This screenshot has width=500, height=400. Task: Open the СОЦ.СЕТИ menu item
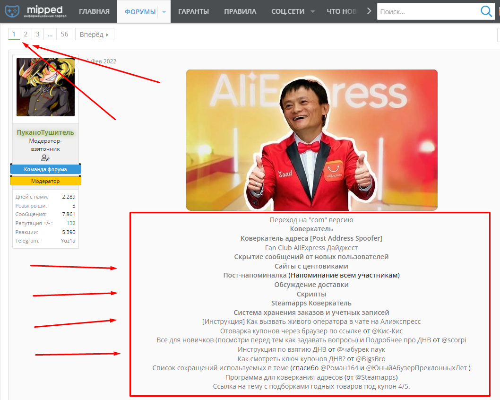pyautogui.click(x=288, y=11)
